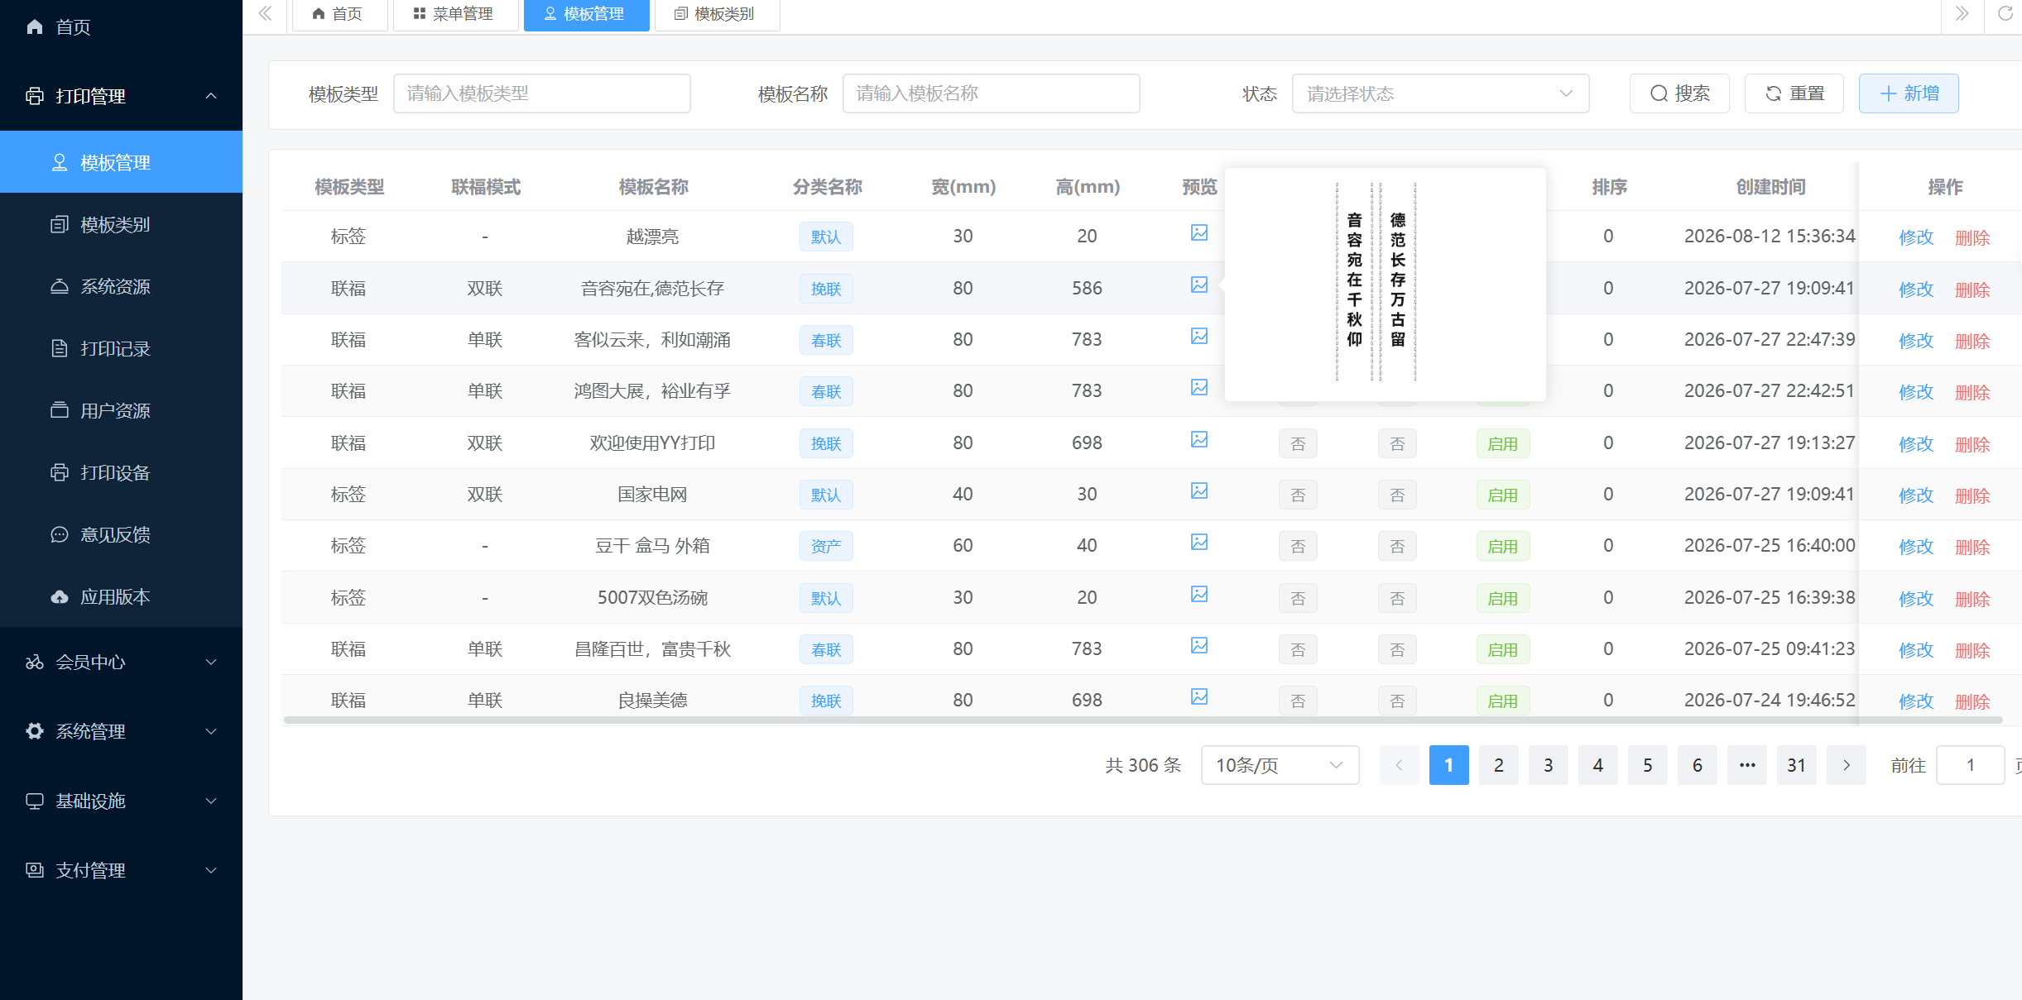Open preview image for 良操美德 row

coord(1198,697)
